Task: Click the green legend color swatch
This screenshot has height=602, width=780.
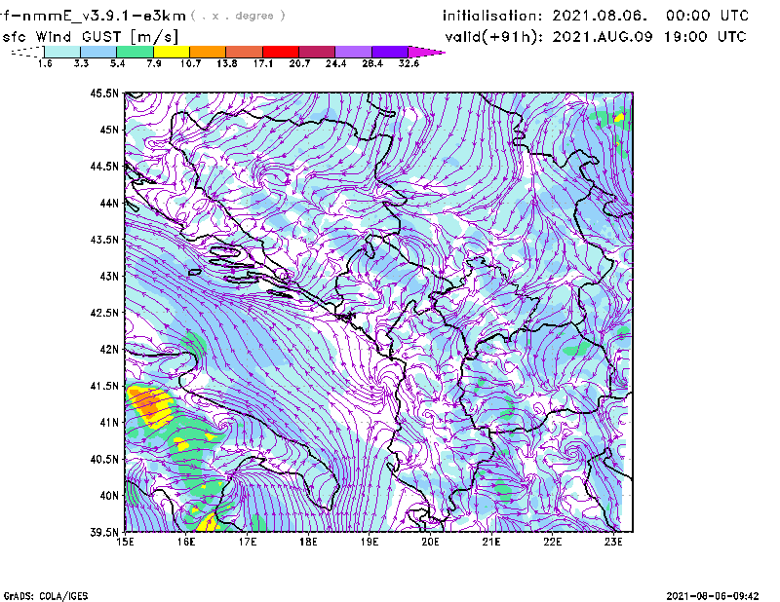Action: point(135,52)
